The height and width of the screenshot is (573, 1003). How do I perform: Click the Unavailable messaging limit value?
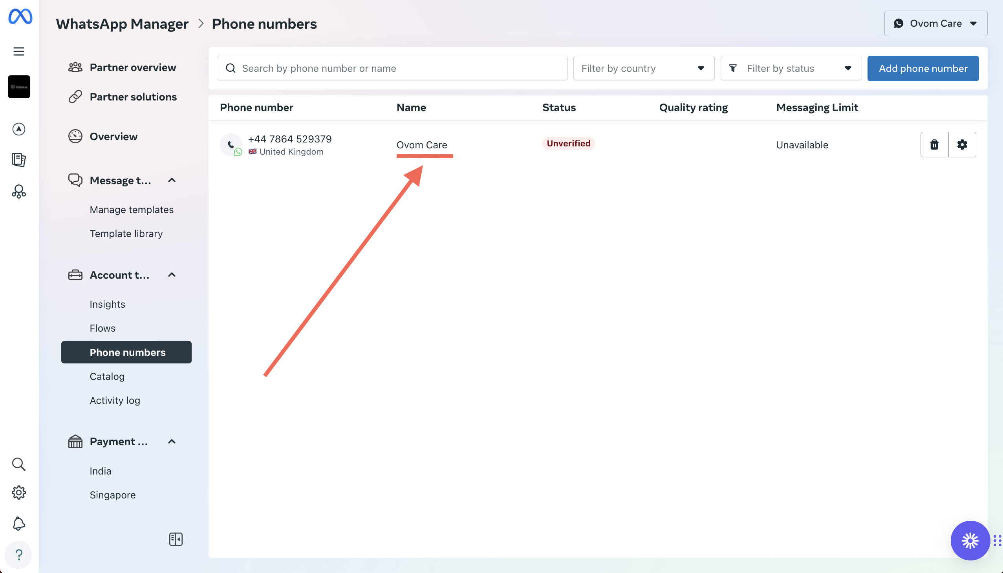[x=802, y=145]
